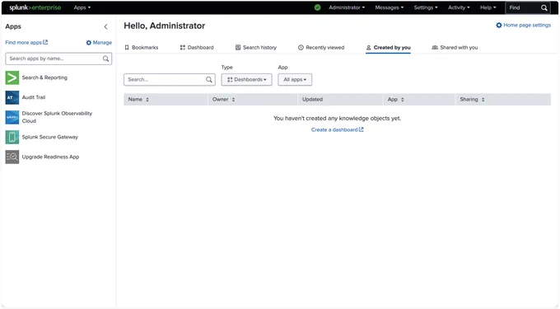Select the Audit Trail label

click(34, 97)
